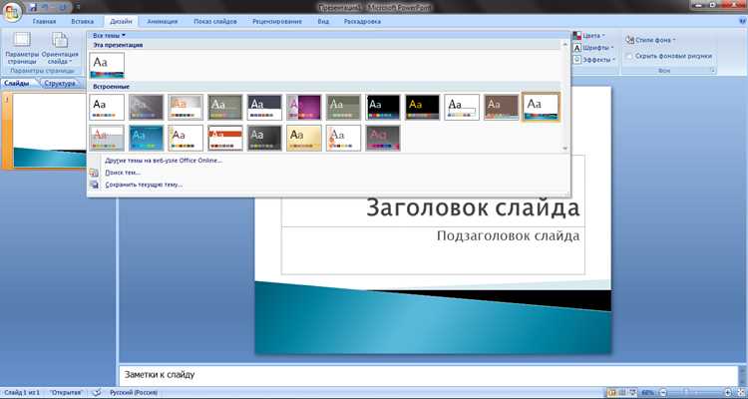Image resolution: width=748 pixels, height=399 pixels.
Task: Click the Save current theme disk icon
Action: coord(94,185)
